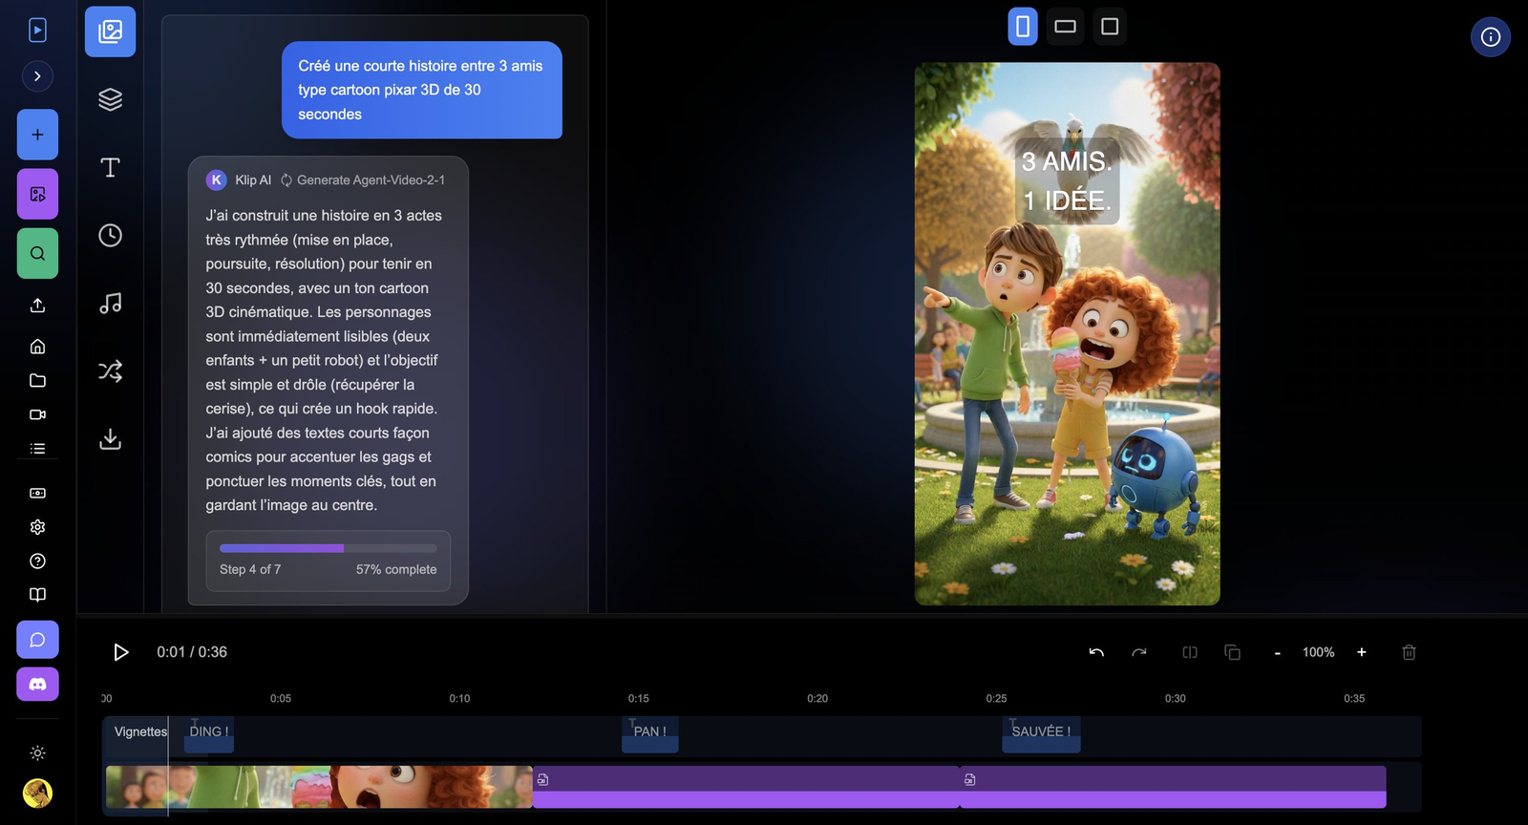Switch to square aspect ratio
1528x825 pixels.
1109,27
